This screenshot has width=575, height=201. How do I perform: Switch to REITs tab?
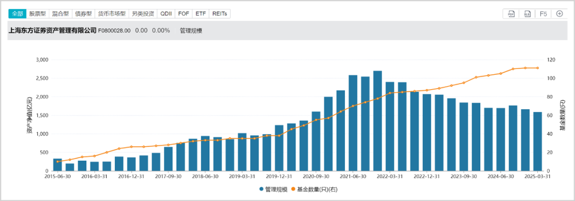(x=220, y=14)
